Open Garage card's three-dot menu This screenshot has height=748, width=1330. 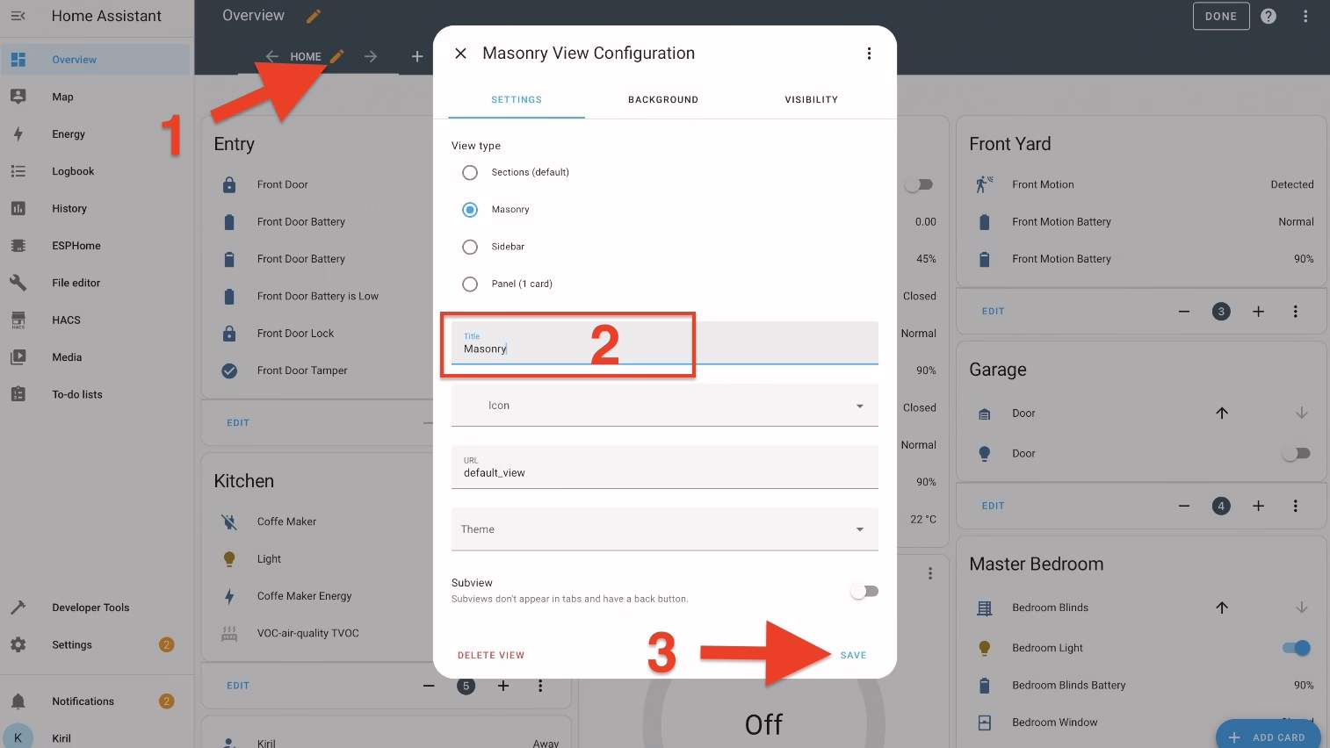pos(1295,506)
